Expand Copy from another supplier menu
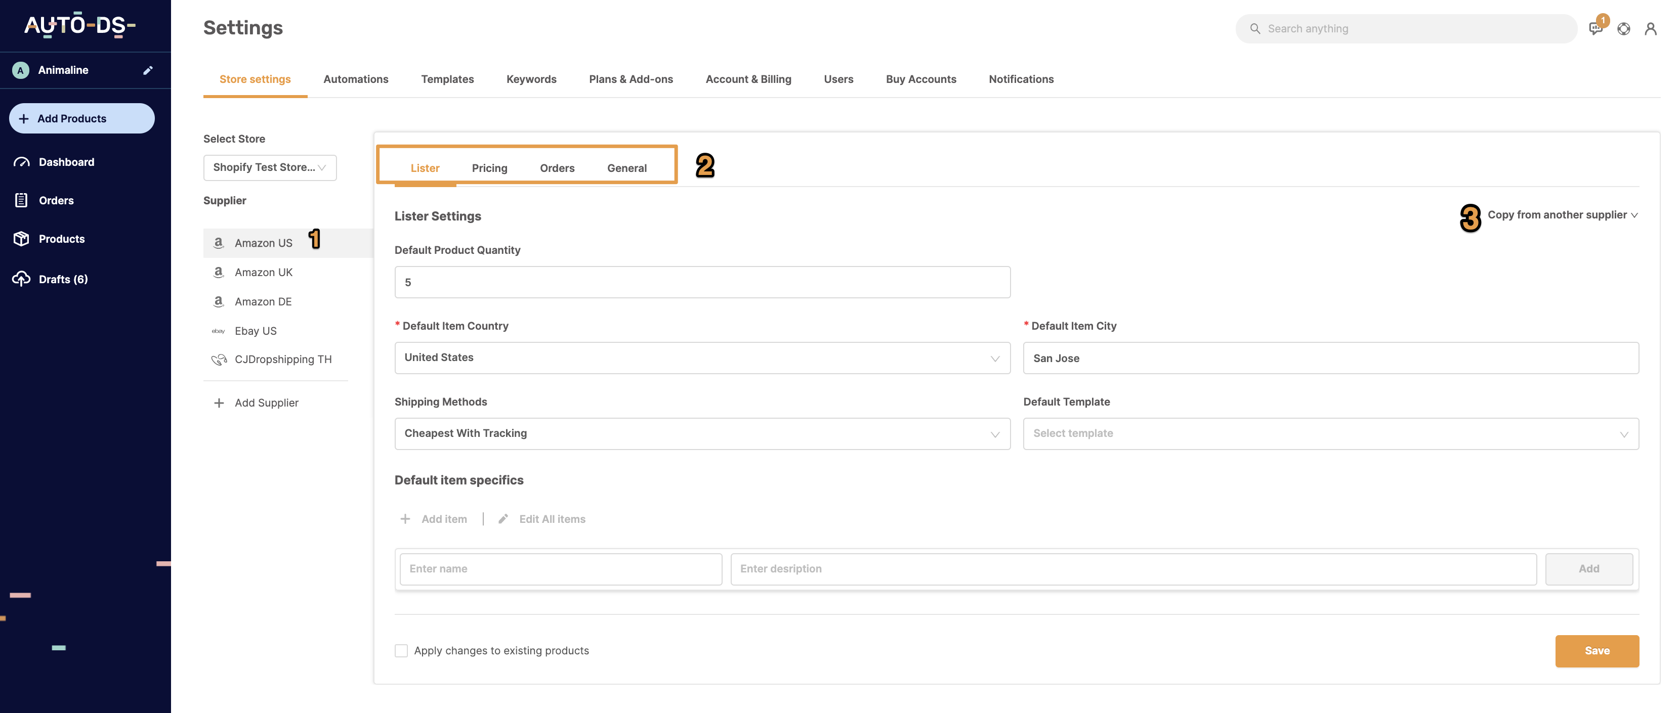 [1563, 215]
